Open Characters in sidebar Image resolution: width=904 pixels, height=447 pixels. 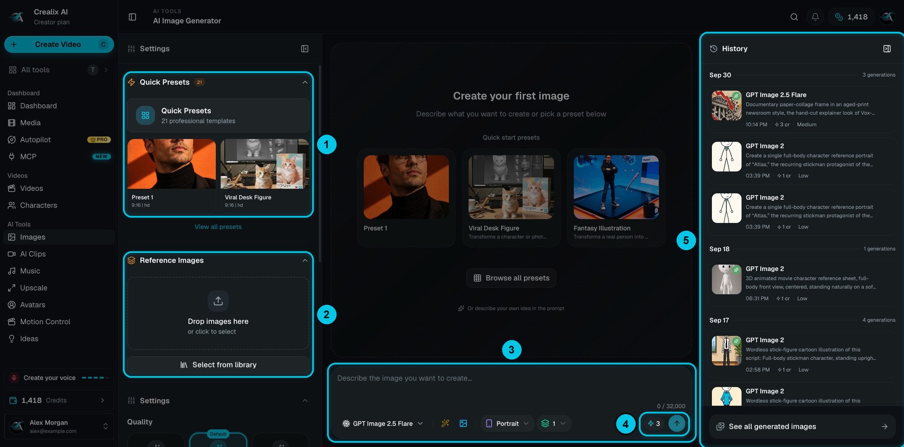(59, 205)
